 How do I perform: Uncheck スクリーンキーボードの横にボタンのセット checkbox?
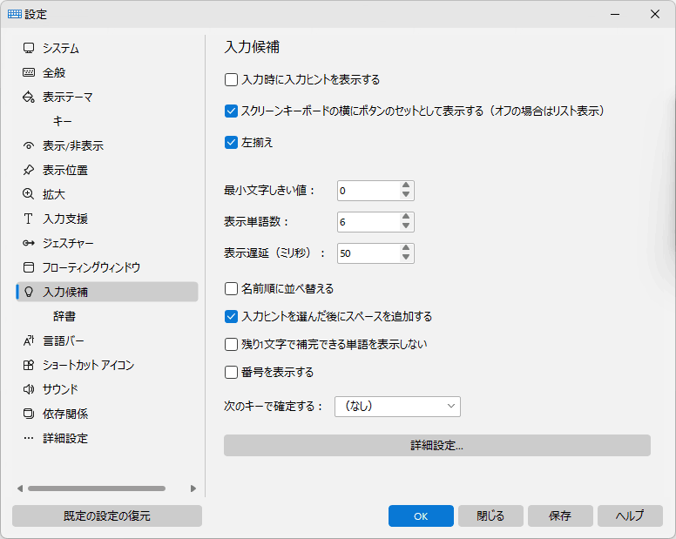(231, 111)
